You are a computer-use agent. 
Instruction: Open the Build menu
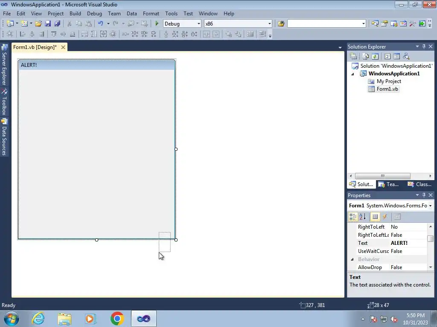point(75,14)
